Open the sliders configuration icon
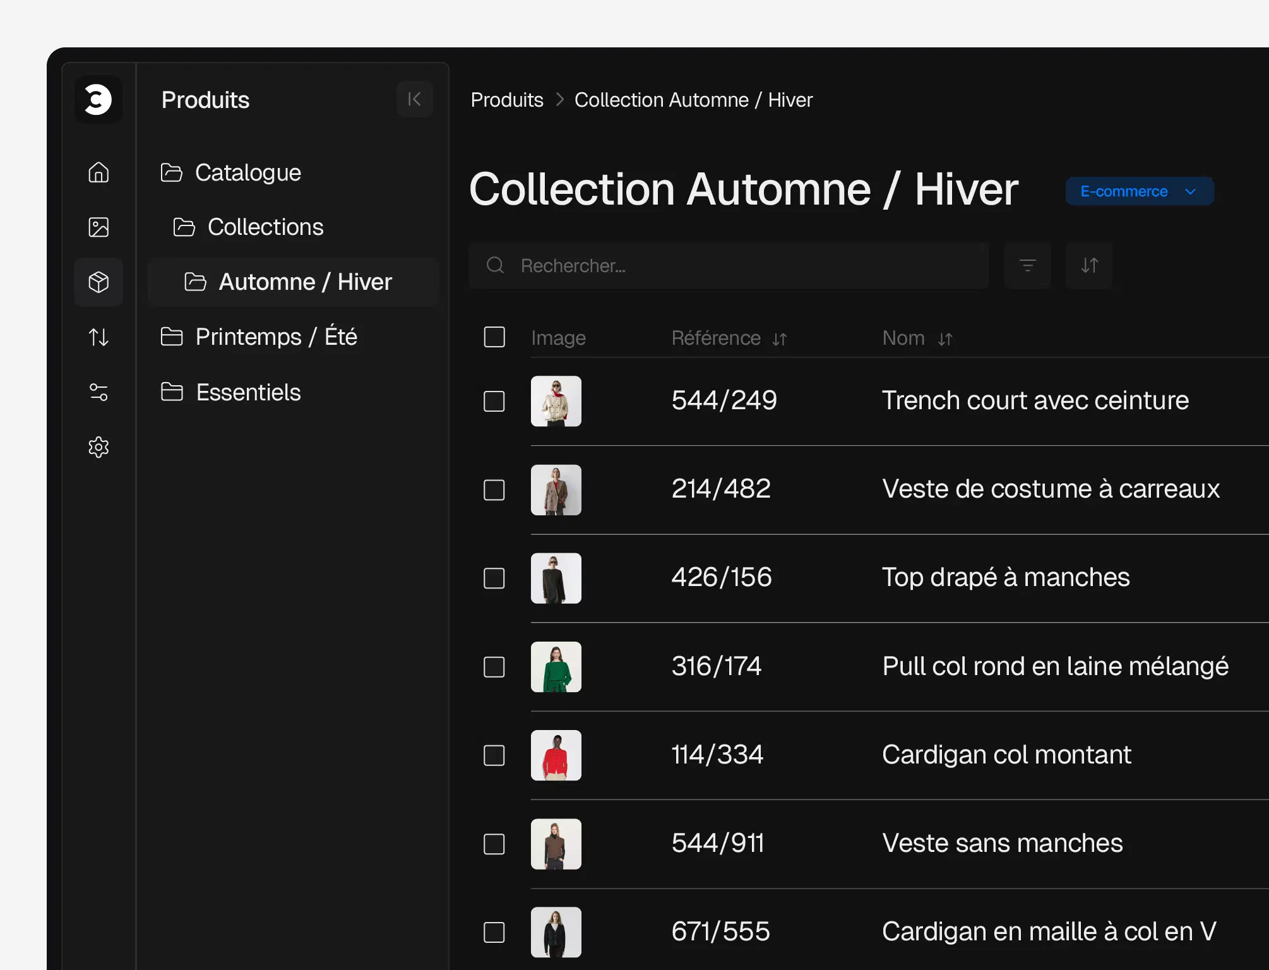This screenshot has height=970, width=1269. (98, 392)
